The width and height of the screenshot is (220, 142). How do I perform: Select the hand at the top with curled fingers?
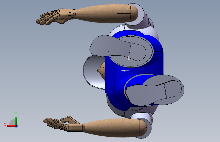point(56,17)
